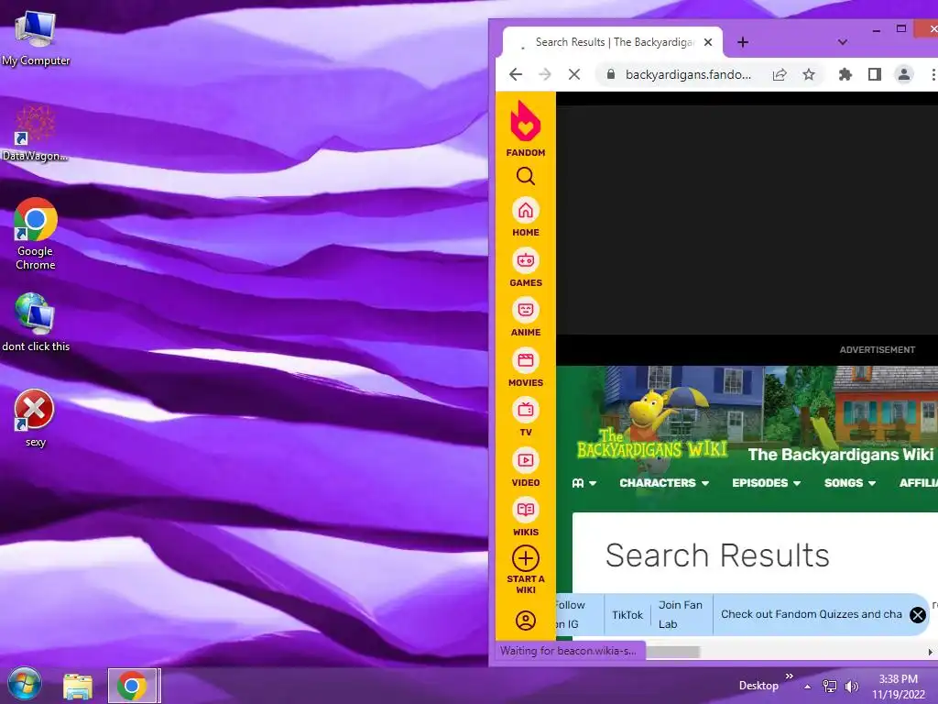Expand the wiki explore menu dropdown
938x704 pixels.
point(584,482)
